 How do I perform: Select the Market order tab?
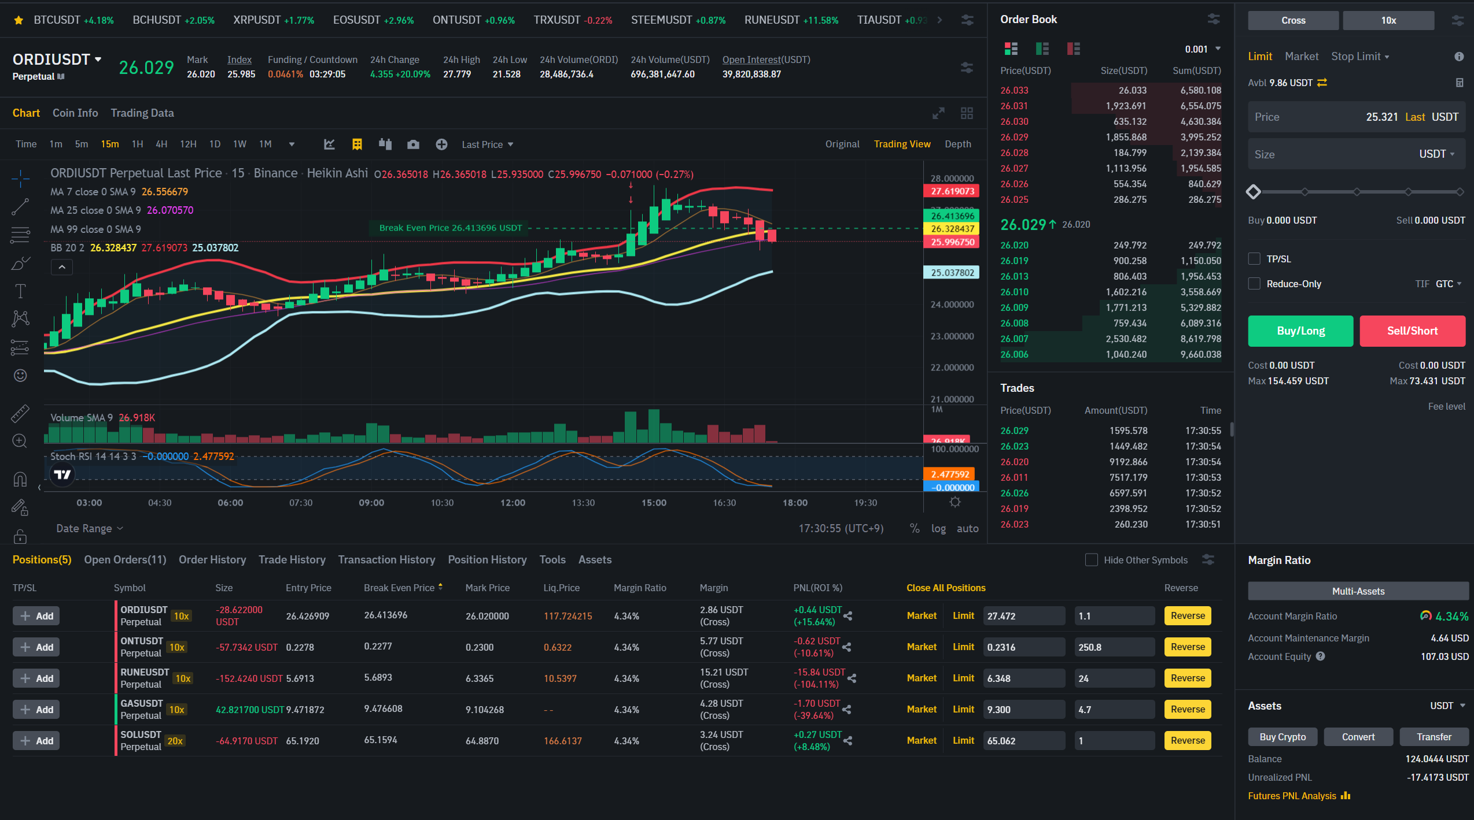click(1302, 57)
